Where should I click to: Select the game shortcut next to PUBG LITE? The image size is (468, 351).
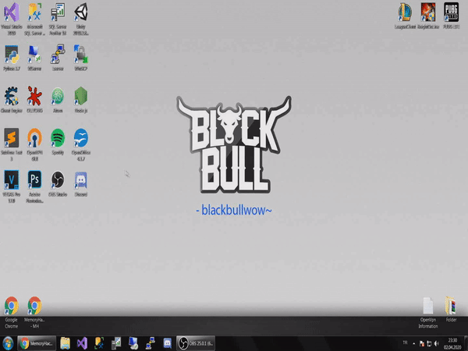tap(428, 16)
